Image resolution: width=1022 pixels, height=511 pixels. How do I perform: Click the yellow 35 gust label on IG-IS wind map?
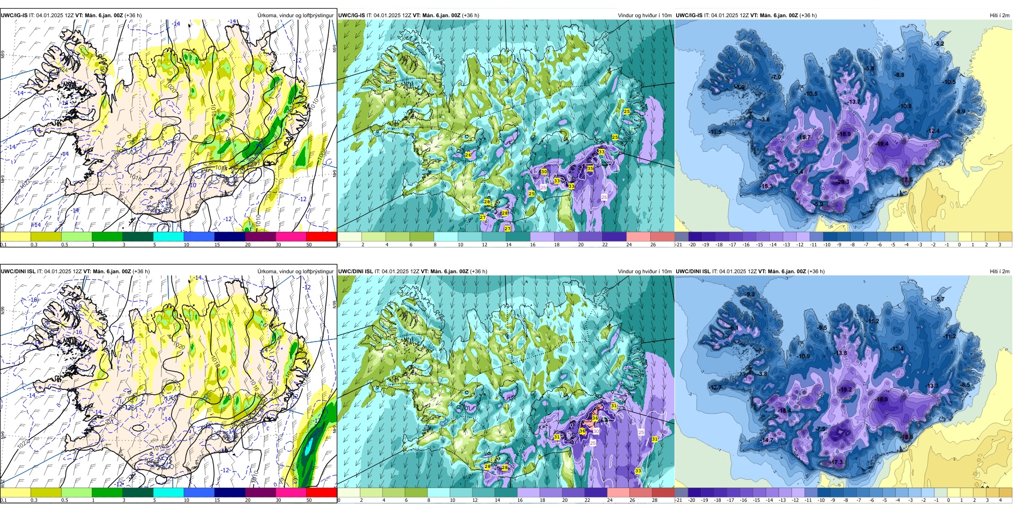tap(590, 168)
